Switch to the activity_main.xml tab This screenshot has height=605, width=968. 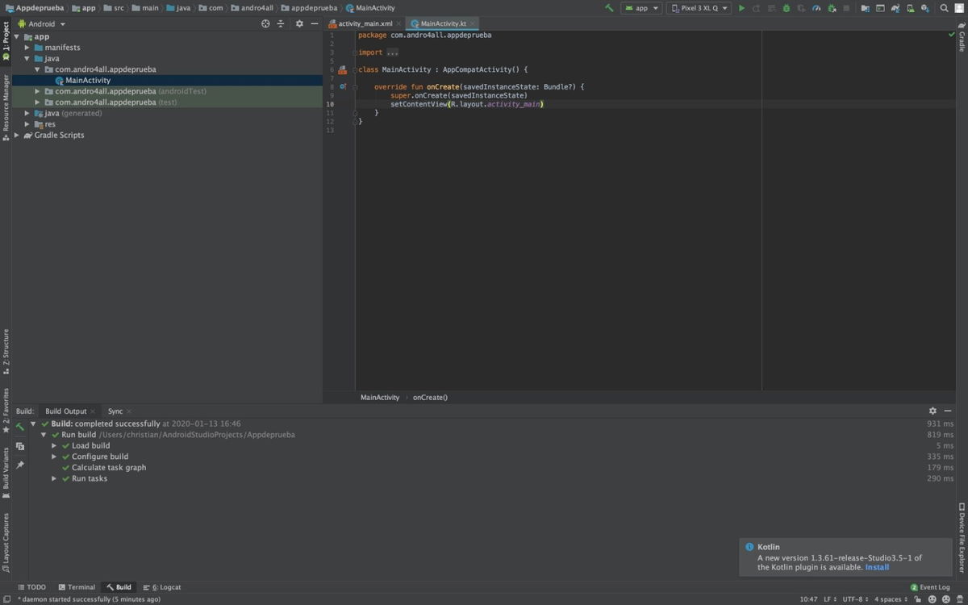(x=363, y=23)
